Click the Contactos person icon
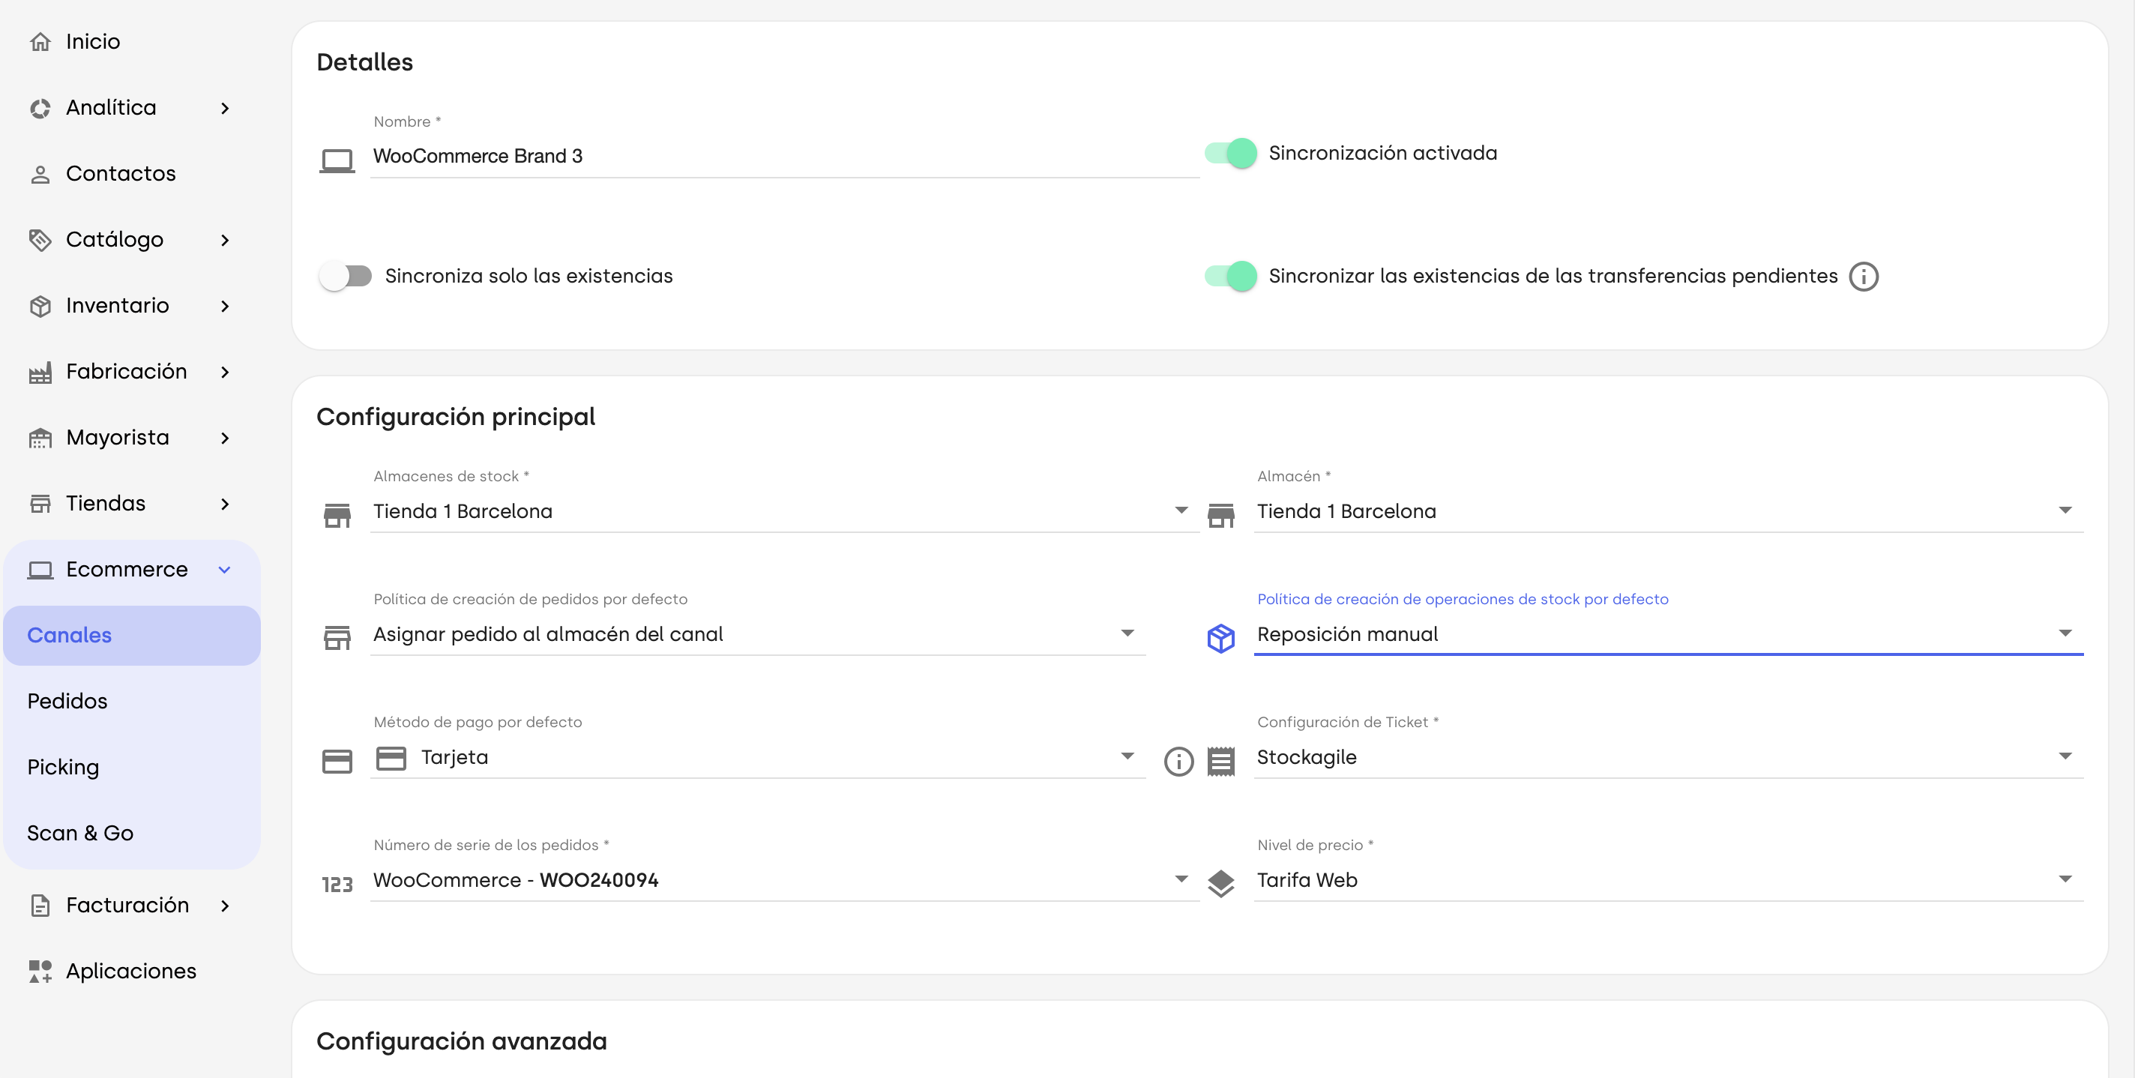The height and width of the screenshot is (1078, 2135). click(40, 174)
